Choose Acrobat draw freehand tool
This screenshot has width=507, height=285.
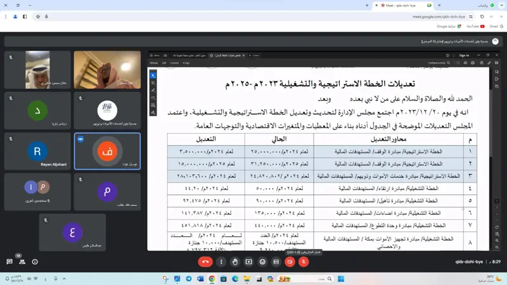[x=153, y=98]
